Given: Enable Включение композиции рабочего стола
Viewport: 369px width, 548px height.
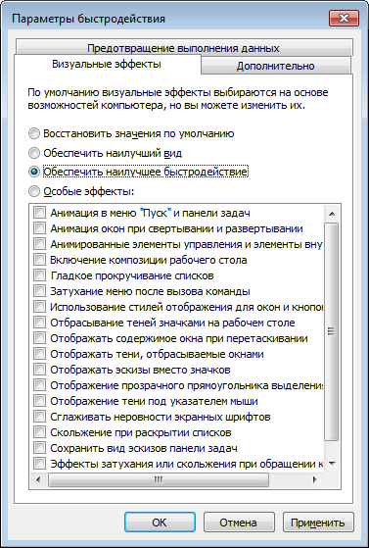Looking at the screenshot, I should 39,260.
